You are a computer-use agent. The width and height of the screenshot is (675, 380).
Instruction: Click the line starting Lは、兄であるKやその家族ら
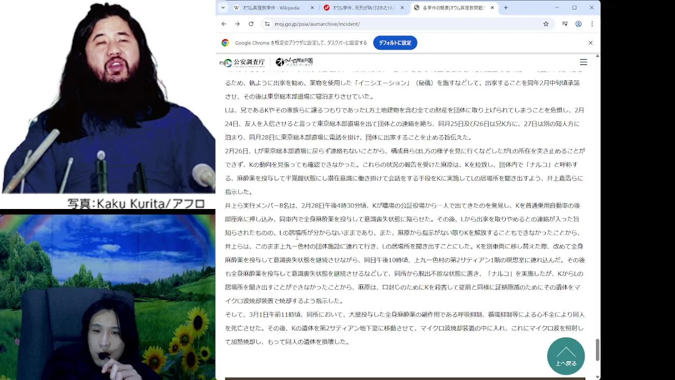405,110
